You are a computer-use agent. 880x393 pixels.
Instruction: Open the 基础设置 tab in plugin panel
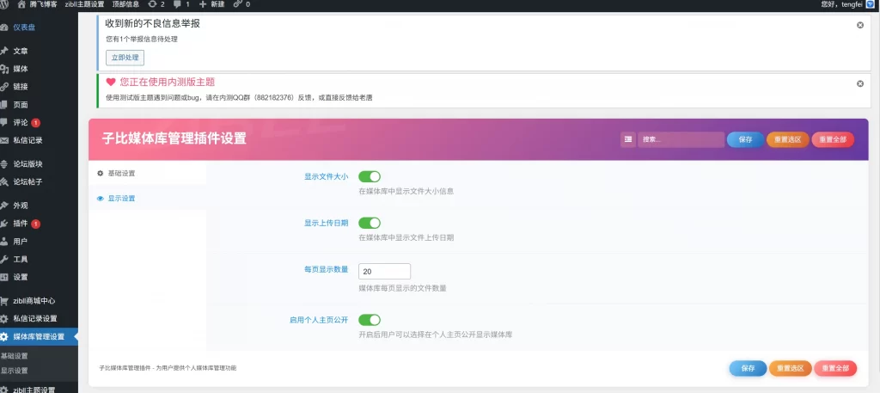pyautogui.click(x=148, y=174)
